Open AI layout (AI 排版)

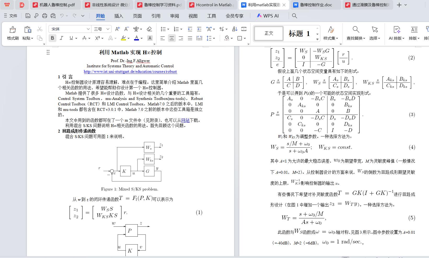click(397, 33)
